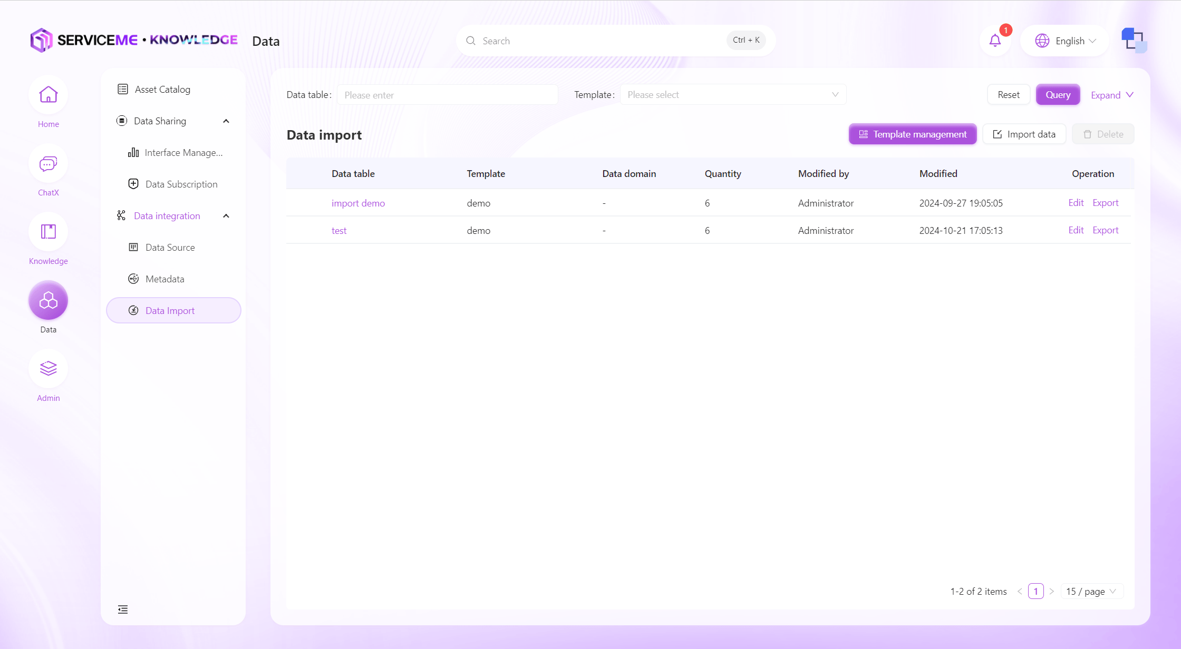The height and width of the screenshot is (649, 1181).
Task: Click the Template management button
Action: (913, 134)
